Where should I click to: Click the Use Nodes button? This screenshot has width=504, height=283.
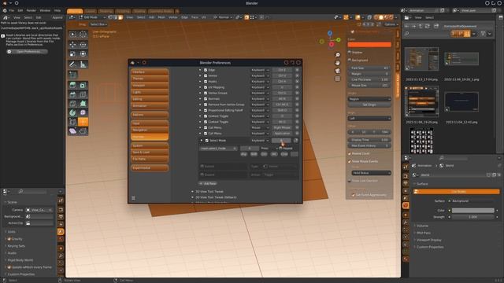point(457,192)
